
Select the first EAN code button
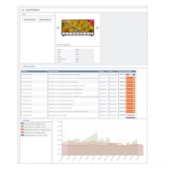tap(30, 20)
